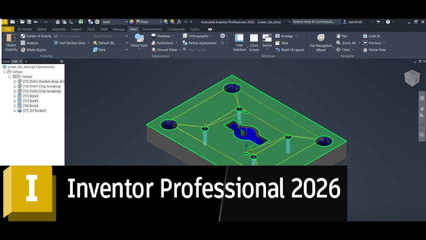Open the Orthographic projection dropdown
Screen dimensions: 426x240
(211, 36)
